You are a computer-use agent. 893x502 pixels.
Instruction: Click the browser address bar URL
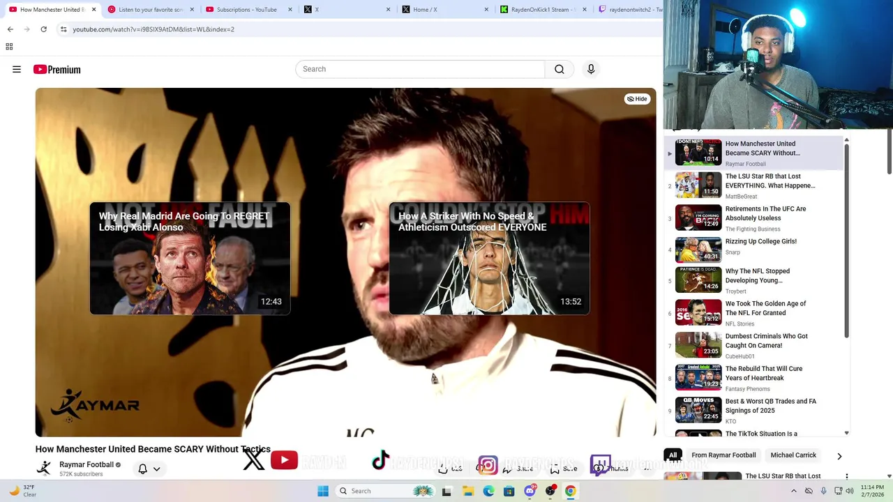coord(153,29)
